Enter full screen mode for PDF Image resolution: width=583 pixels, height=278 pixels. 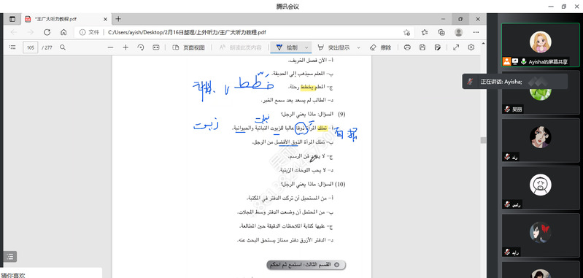tap(456, 47)
